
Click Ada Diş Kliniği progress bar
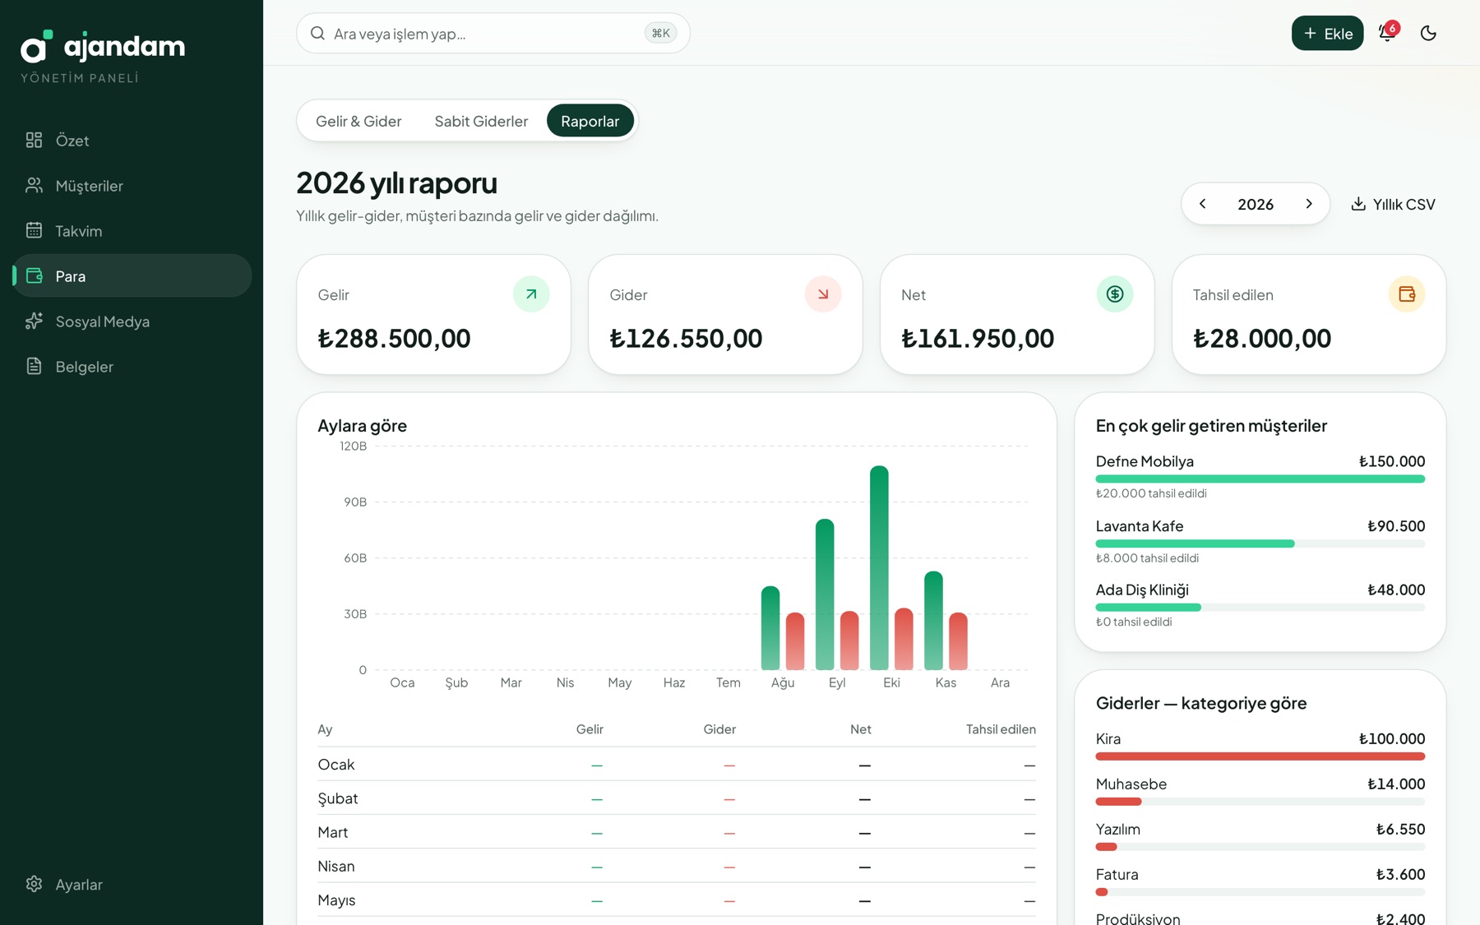(1260, 608)
